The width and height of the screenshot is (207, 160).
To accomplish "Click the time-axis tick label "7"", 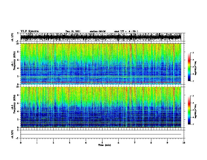I will pos(135,143).
